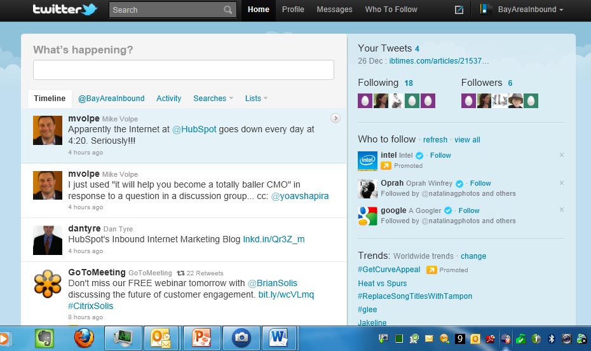Open @BrianSolis mention link
Screen dimensions: 591x351
click(x=272, y=283)
